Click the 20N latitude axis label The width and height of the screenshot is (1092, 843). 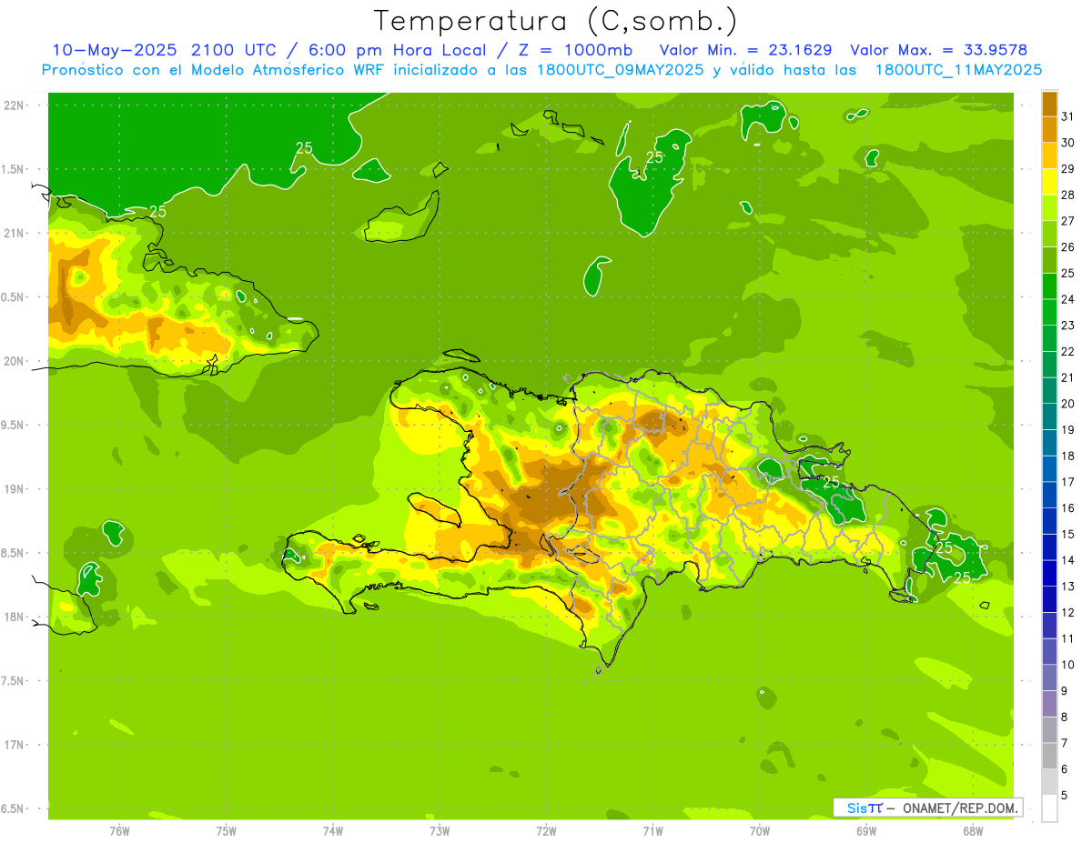[x=15, y=361]
